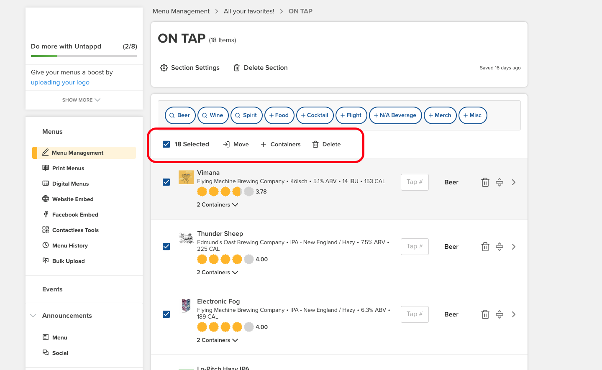The height and width of the screenshot is (370, 602).
Task: Collapse the Announcements section chevron
Action: [x=33, y=316]
